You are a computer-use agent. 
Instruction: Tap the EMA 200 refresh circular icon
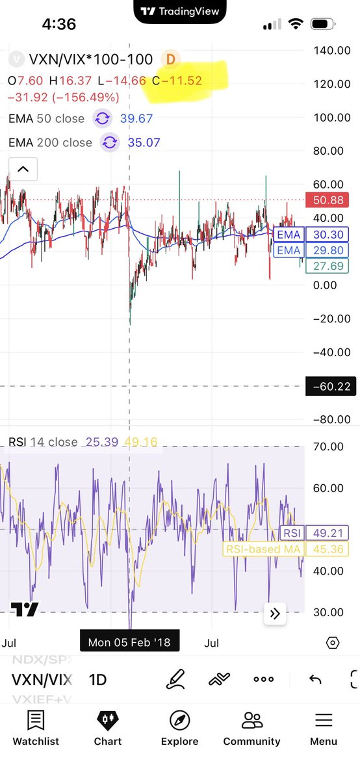click(110, 142)
